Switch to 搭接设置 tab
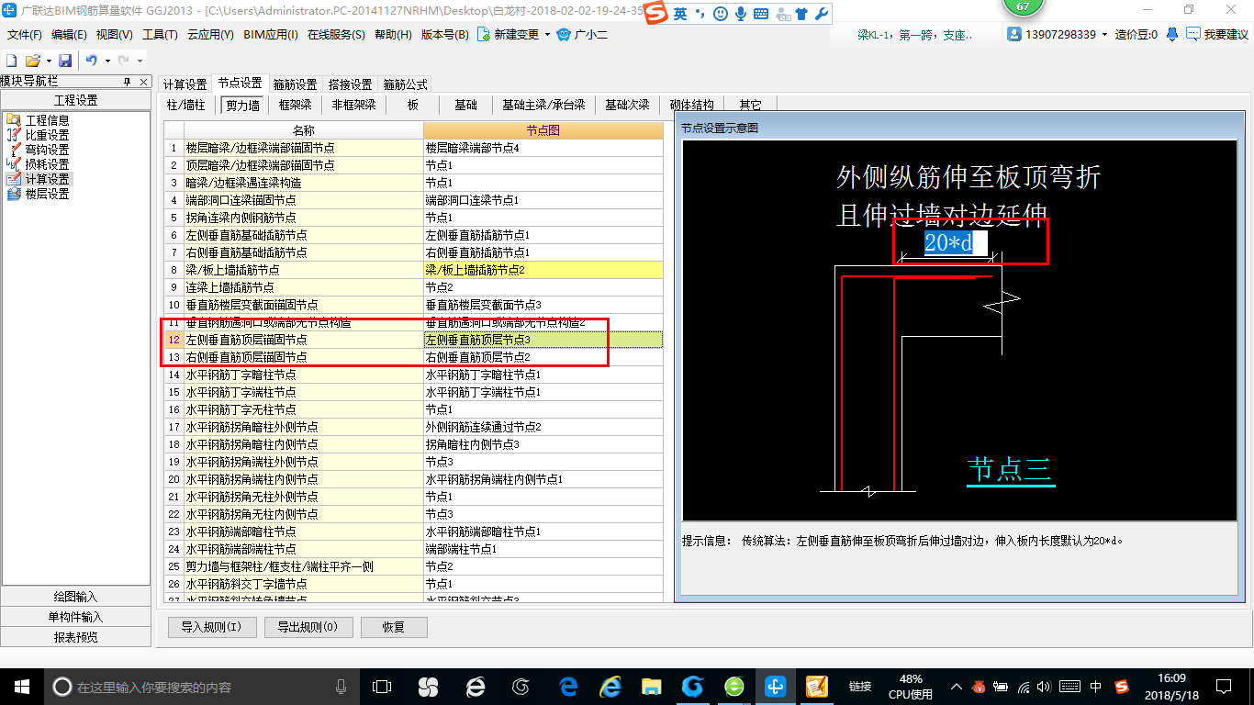This screenshot has width=1254, height=705. point(350,84)
